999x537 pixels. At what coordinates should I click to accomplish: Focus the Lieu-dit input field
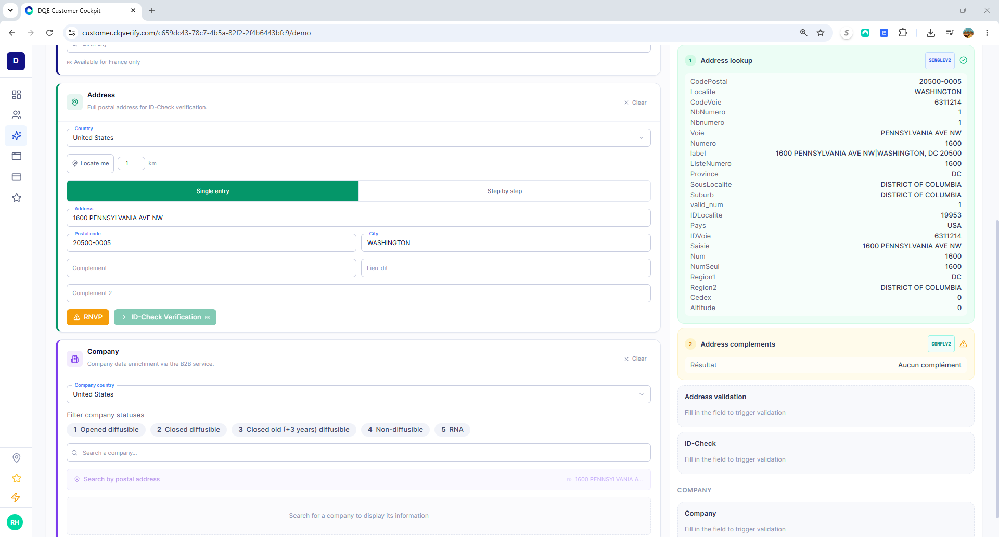point(506,268)
